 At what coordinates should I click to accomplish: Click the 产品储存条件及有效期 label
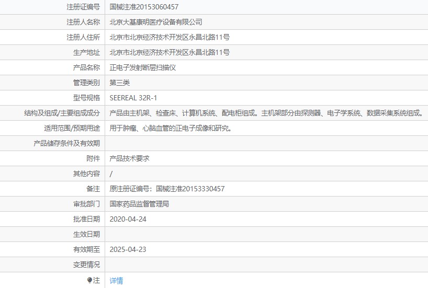(67, 143)
